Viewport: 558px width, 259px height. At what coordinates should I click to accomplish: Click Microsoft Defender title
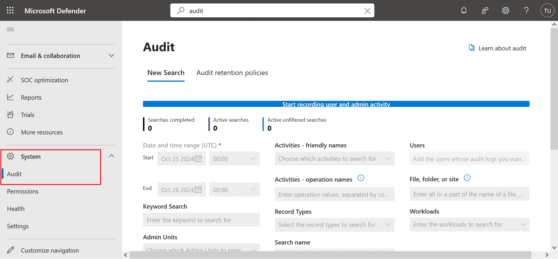[55, 11]
